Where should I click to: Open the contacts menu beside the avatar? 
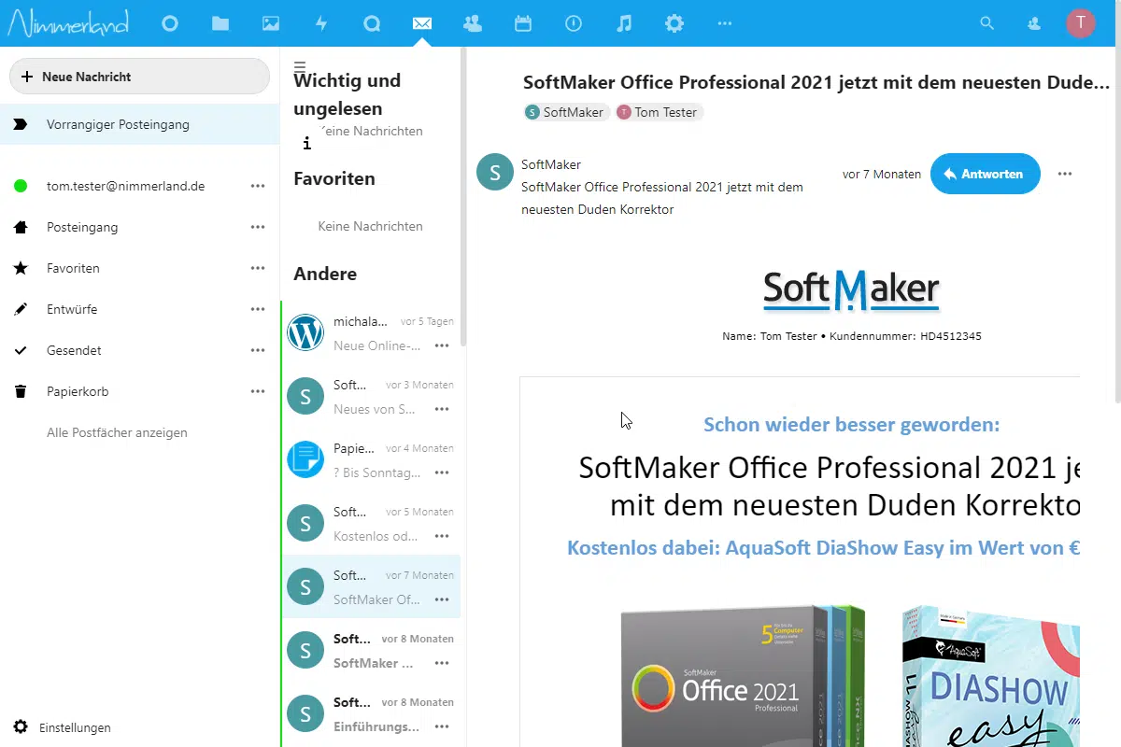pyautogui.click(x=1034, y=23)
